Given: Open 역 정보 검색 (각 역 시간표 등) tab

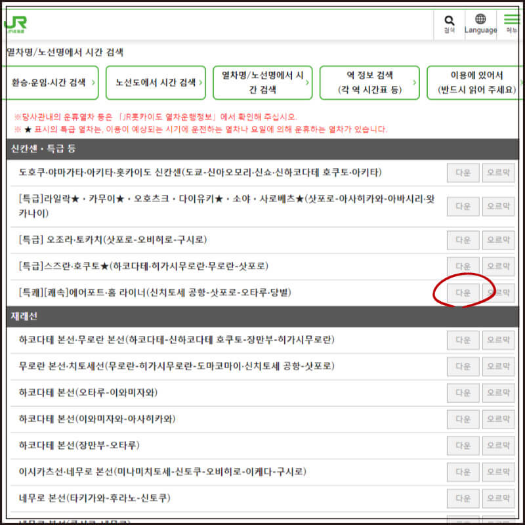Looking at the screenshot, I should pos(369,83).
